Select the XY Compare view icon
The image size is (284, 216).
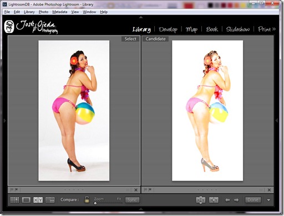click(x=38, y=200)
